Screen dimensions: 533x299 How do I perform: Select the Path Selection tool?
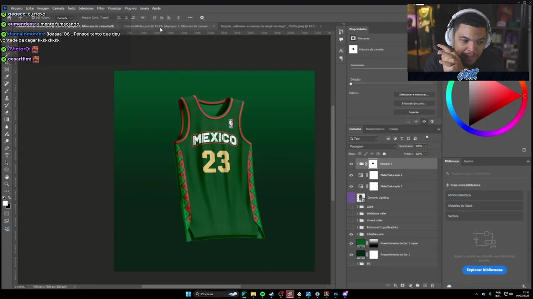[x=7, y=162]
